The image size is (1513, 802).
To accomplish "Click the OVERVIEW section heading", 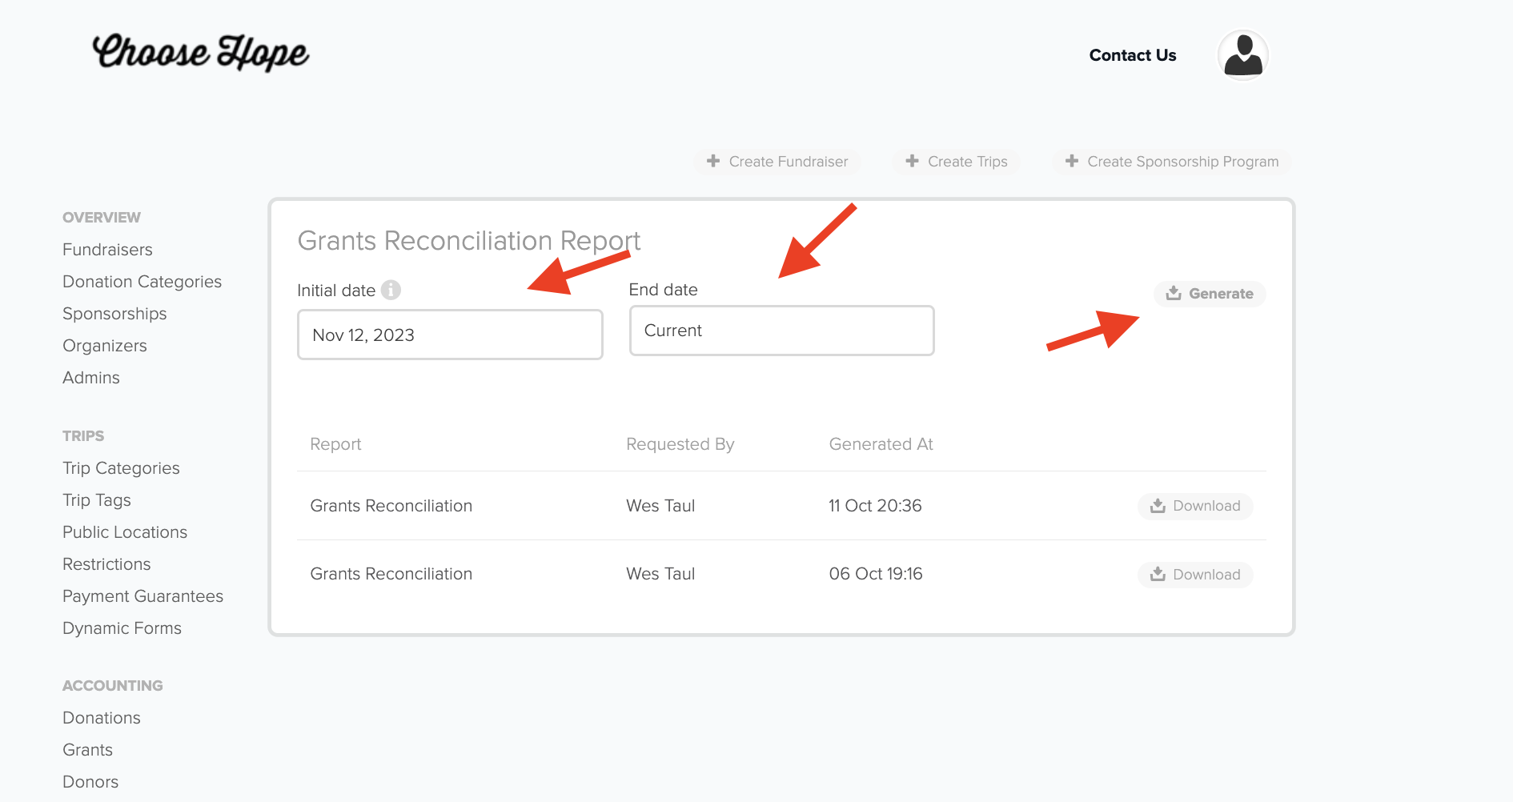I will point(102,218).
